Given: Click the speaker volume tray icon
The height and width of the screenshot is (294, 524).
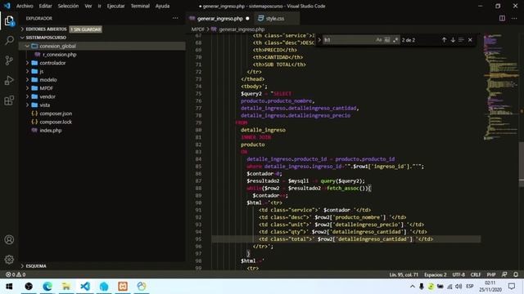Looking at the screenshot, I should point(458,287).
